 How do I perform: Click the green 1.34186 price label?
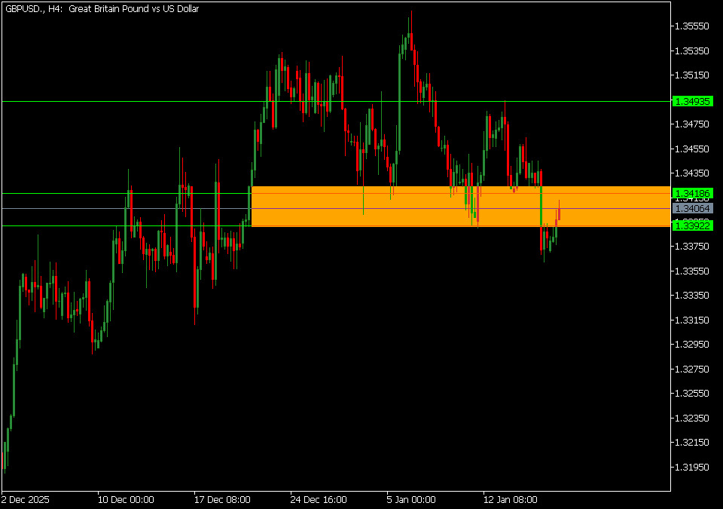click(692, 194)
